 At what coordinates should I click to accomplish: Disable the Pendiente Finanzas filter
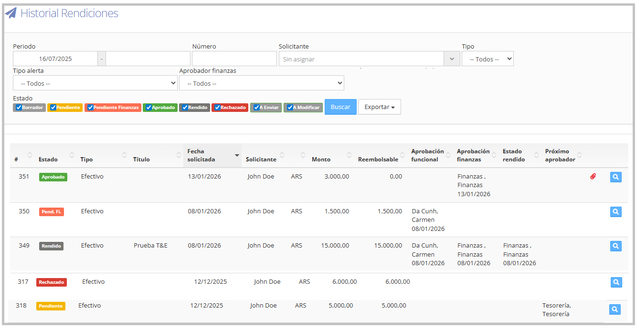click(90, 108)
